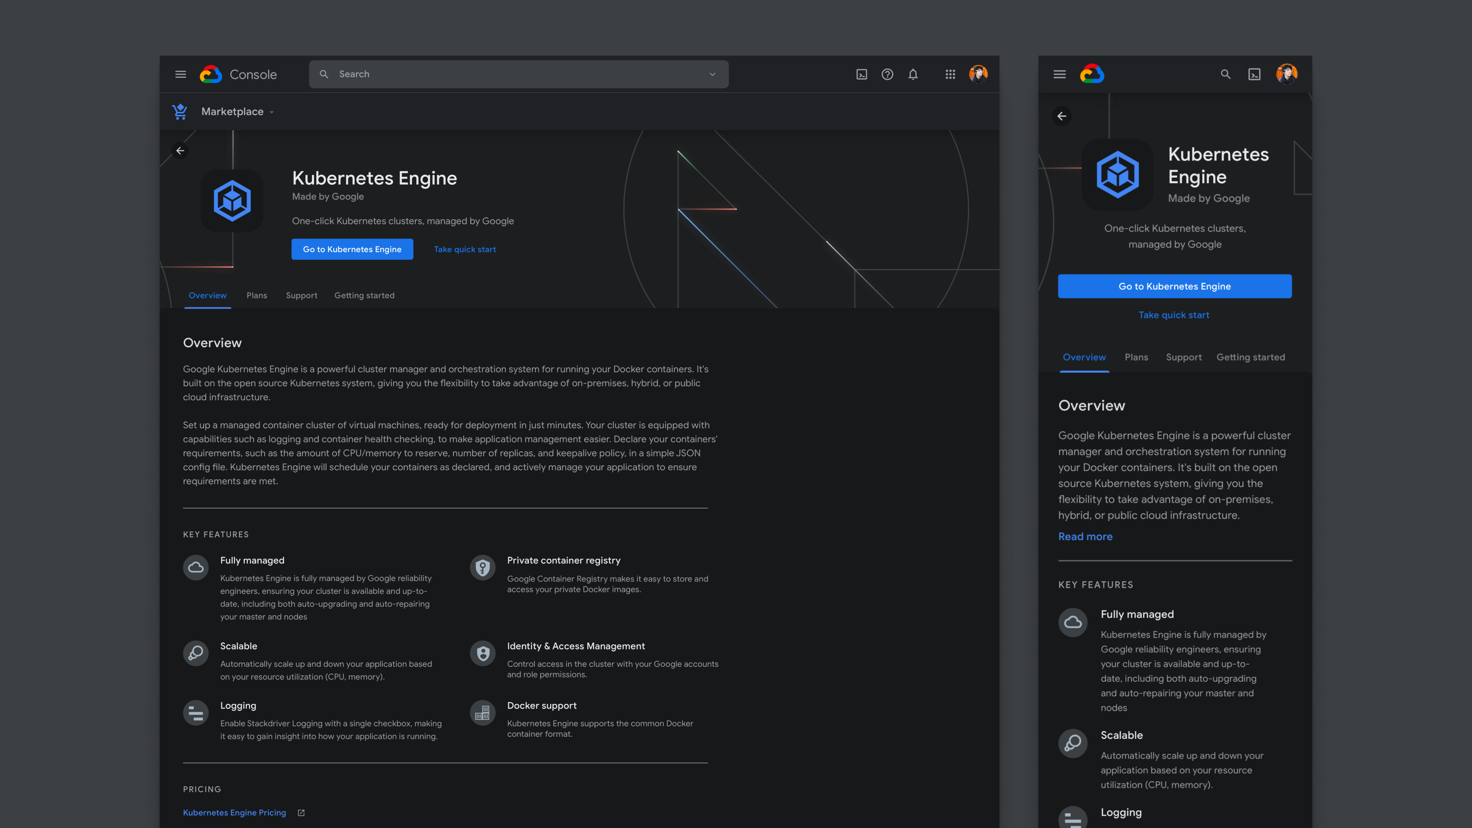This screenshot has height=828, width=1472.
Task: Click the Overview heading in the mobile view
Action: tap(1092, 405)
